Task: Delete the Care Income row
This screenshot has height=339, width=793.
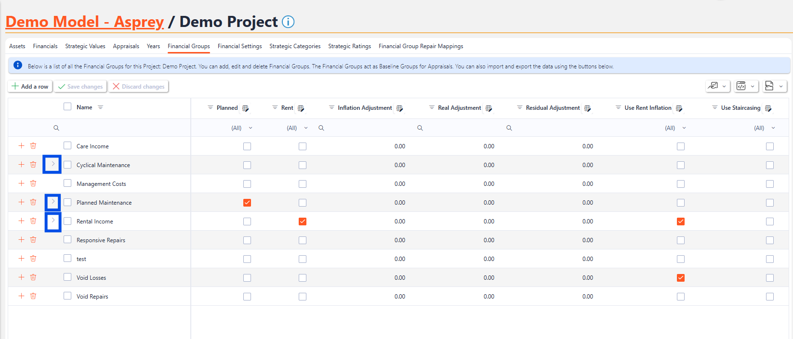Action: (x=33, y=146)
